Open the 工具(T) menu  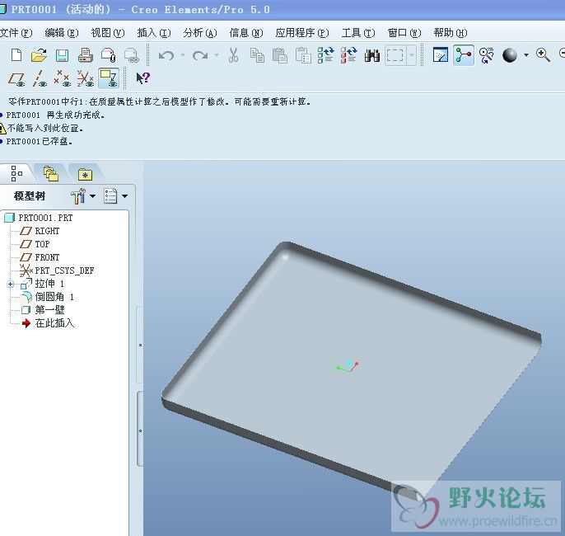coord(358,33)
